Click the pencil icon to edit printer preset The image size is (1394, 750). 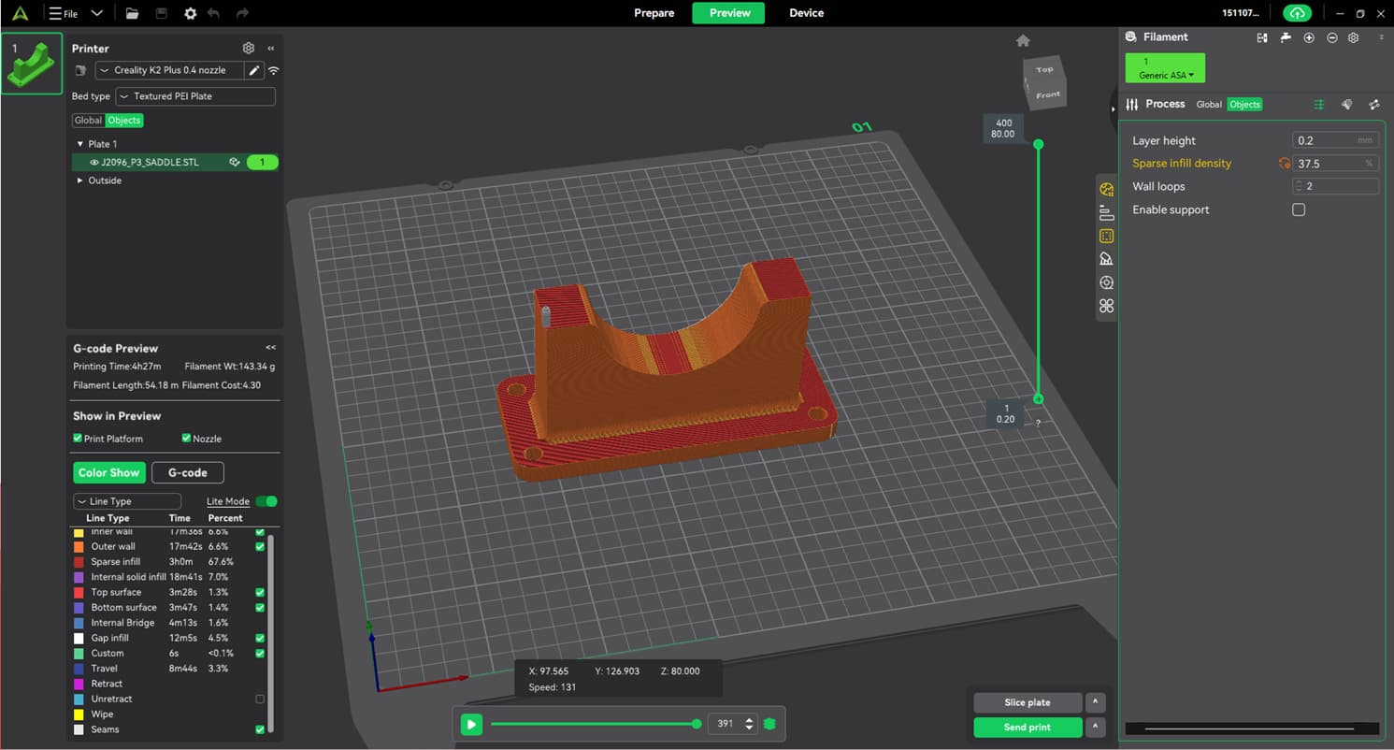tap(254, 70)
